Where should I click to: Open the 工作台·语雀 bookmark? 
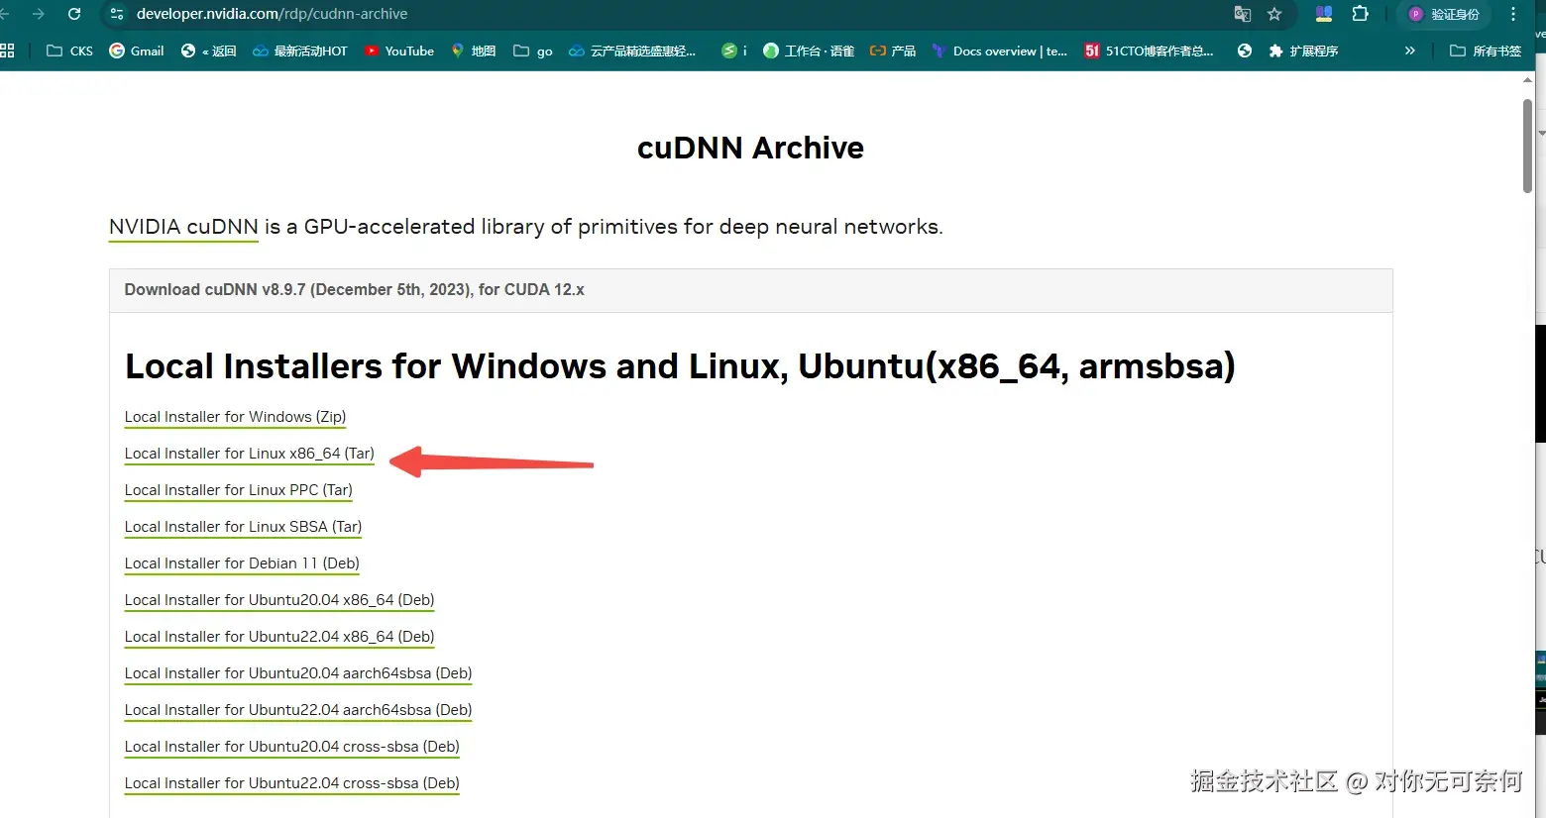point(809,51)
